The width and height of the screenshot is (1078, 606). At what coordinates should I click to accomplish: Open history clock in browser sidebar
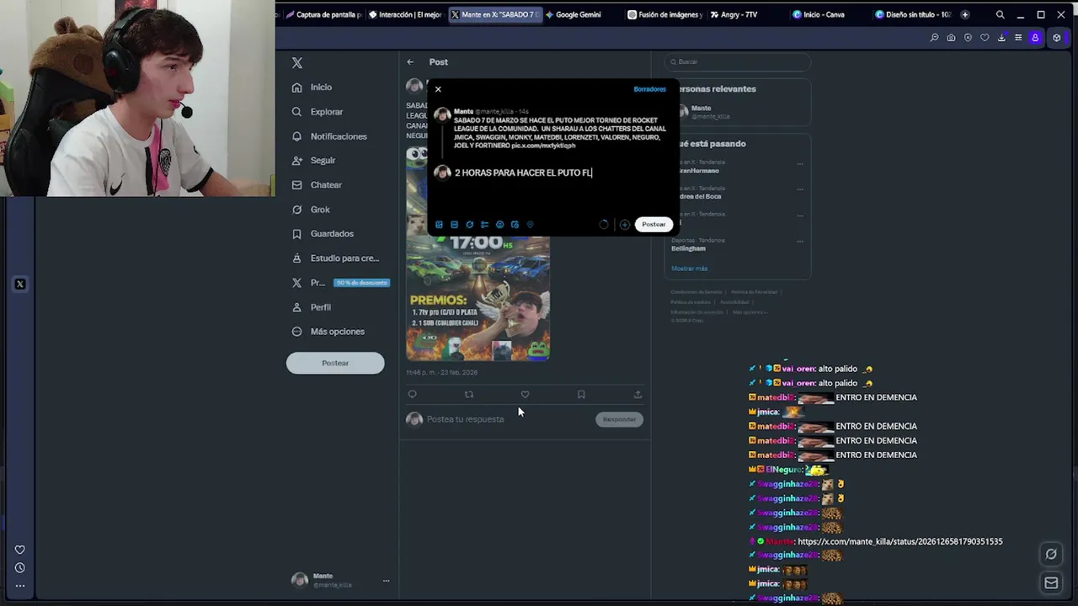pos(20,568)
